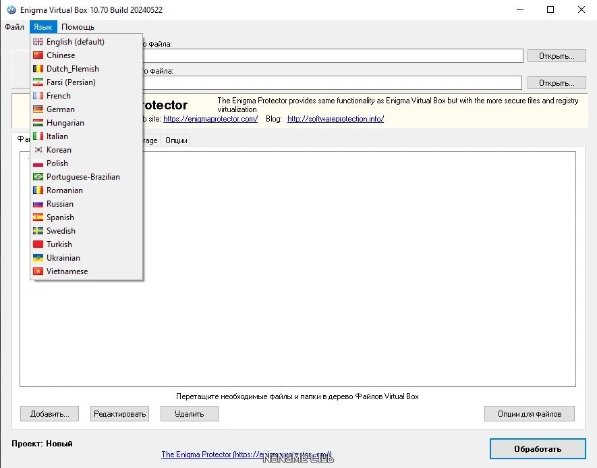Open the Помощь menu
This screenshot has width=597, height=468.
point(78,27)
